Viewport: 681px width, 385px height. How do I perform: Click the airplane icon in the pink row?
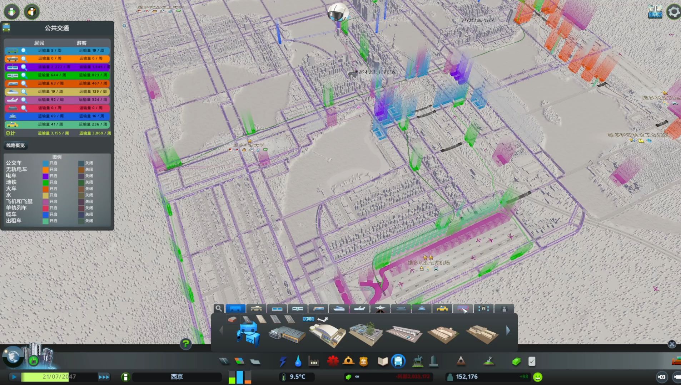(12, 100)
